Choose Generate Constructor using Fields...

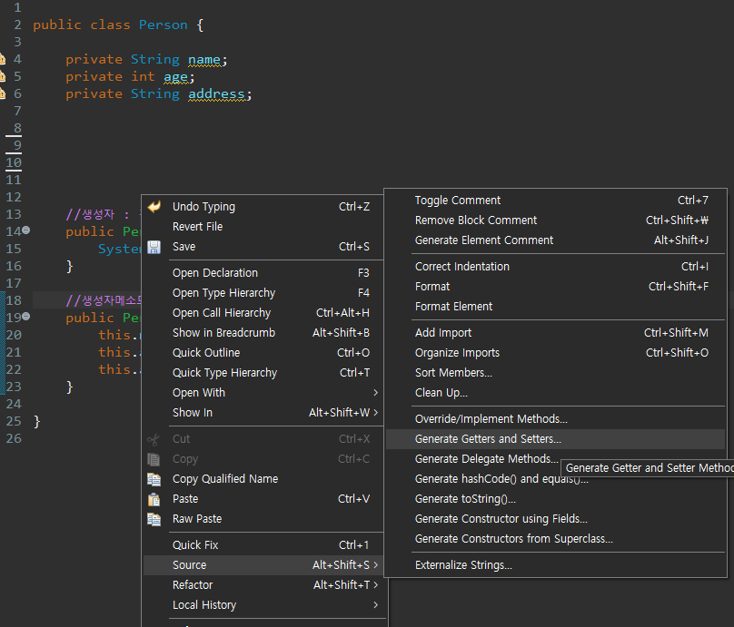point(556,519)
